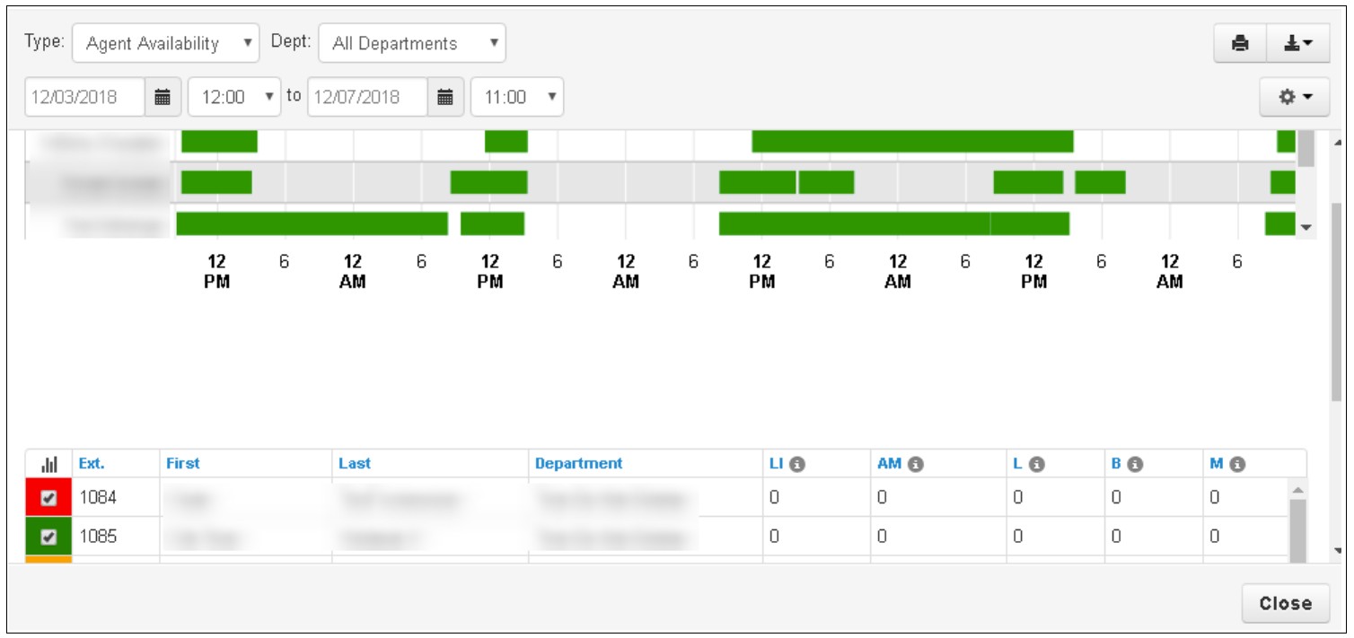
Task: Click the main dialog vertical scrollbar thumb
Action: coord(1337,301)
